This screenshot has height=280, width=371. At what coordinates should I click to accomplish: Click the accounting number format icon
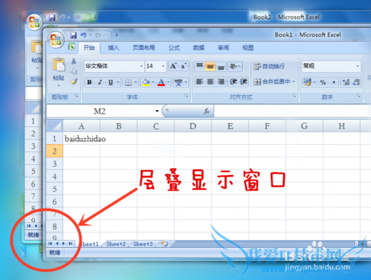[x=307, y=82]
